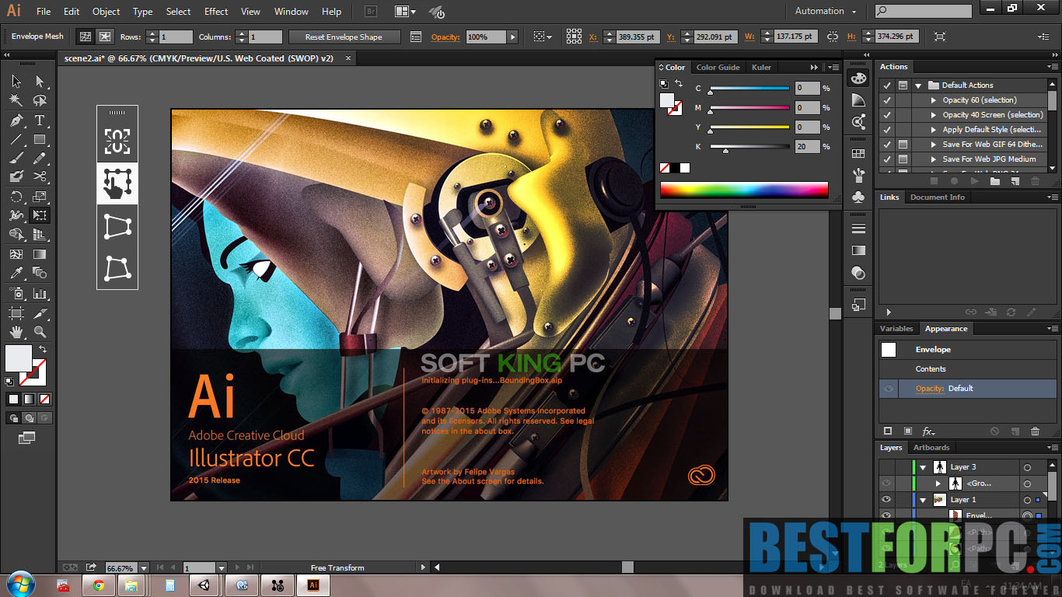Switch to the Document Info tab
Image resolution: width=1062 pixels, height=597 pixels.
[938, 197]
